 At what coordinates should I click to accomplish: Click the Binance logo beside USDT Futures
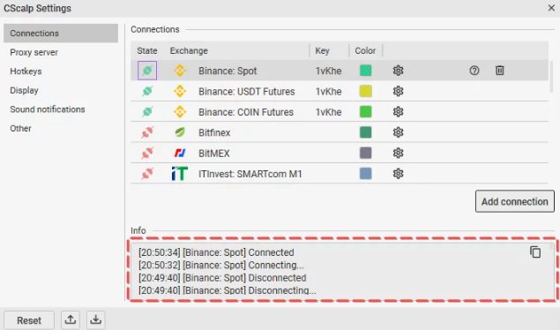pyautogui.click(x=180, y=91)
